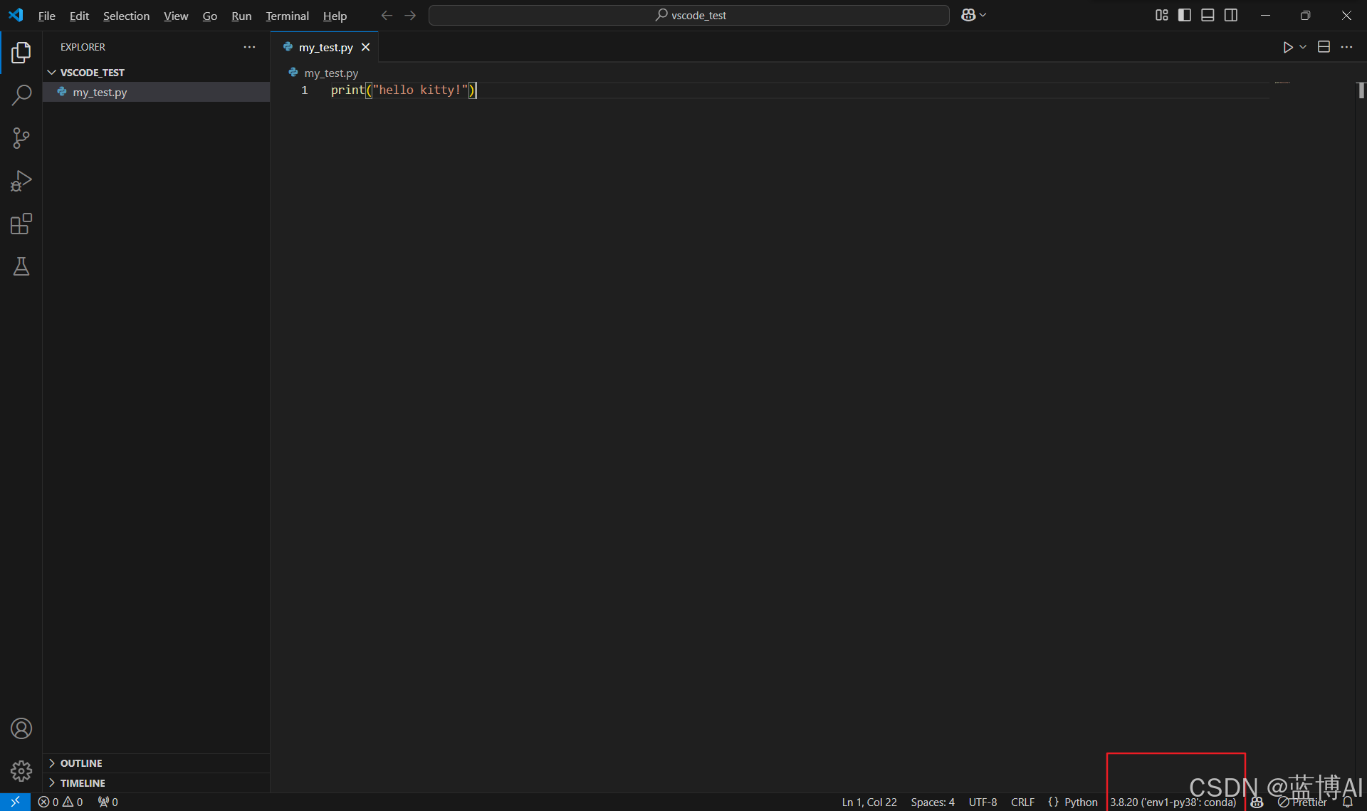Image resolution: width=1367 pixels, height=811 pixels.
Task: Open my_test.py in the Explorer tree
Action: (100, 92)
